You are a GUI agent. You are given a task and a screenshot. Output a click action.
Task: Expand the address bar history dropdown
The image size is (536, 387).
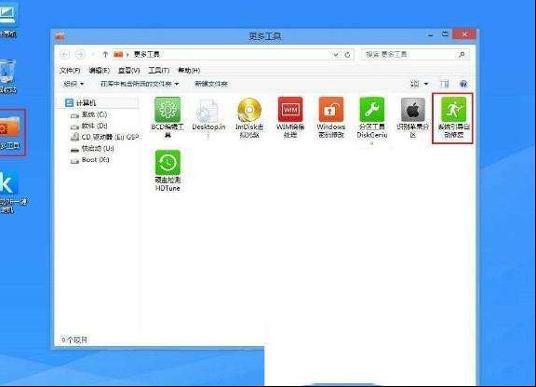coord(336,55)
